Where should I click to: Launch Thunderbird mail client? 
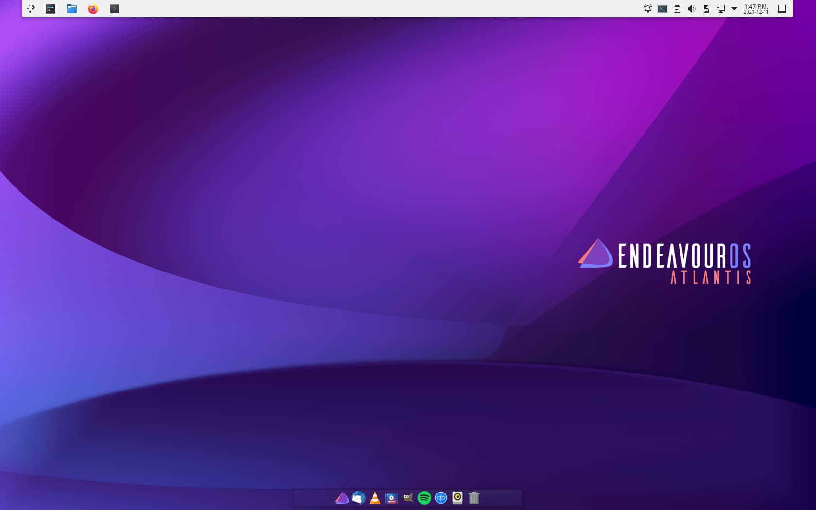coord(358,498)
